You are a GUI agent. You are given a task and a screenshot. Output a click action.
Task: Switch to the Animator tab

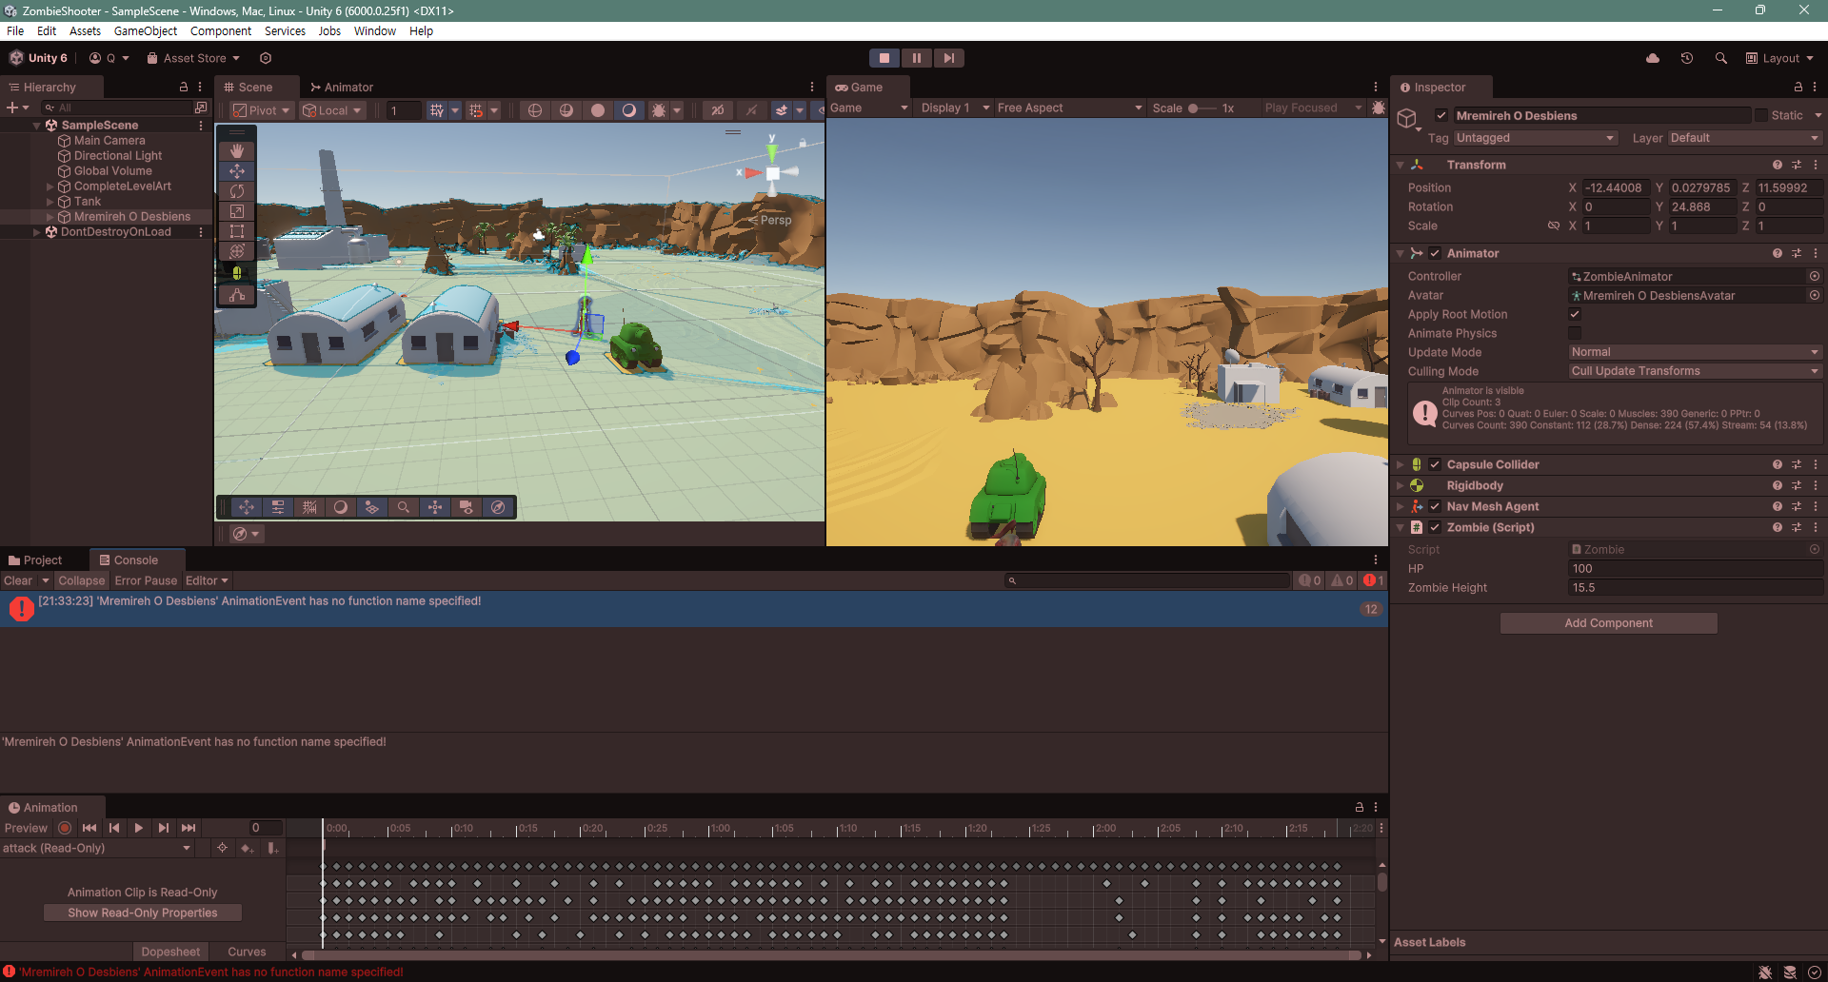pyautogui.click(x=342, y=87)
